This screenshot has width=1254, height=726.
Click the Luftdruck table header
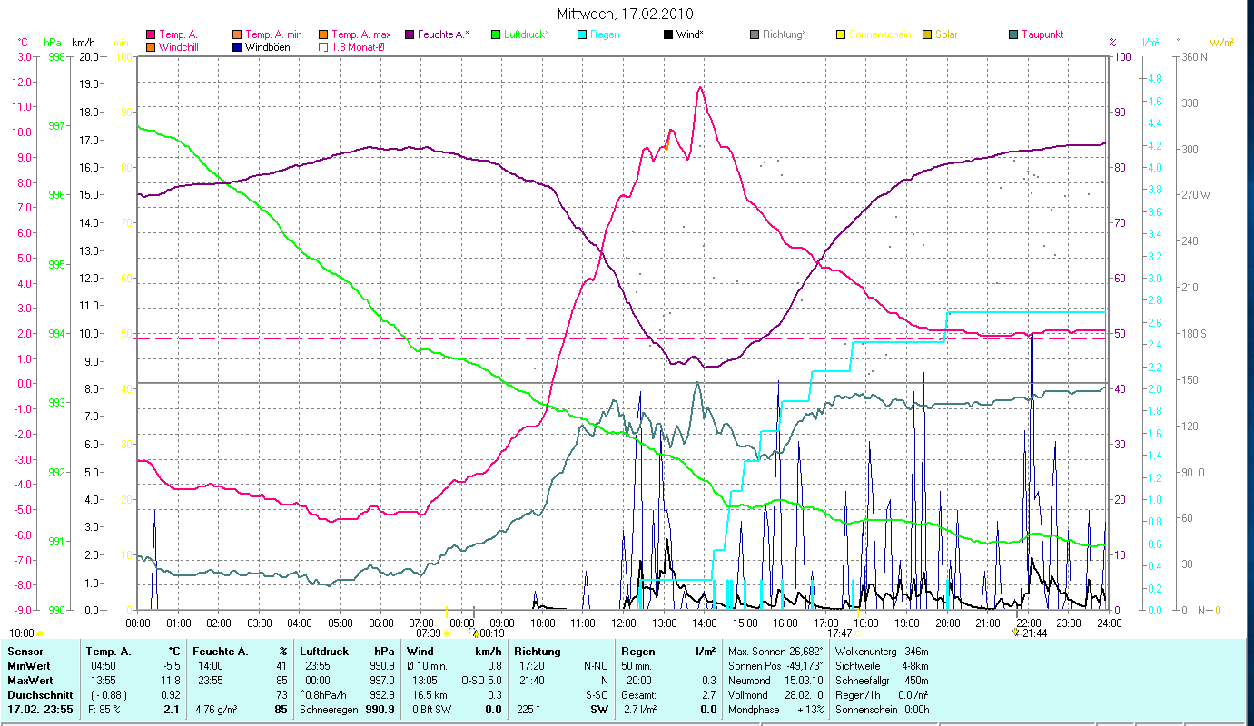[x=326, y=652]
